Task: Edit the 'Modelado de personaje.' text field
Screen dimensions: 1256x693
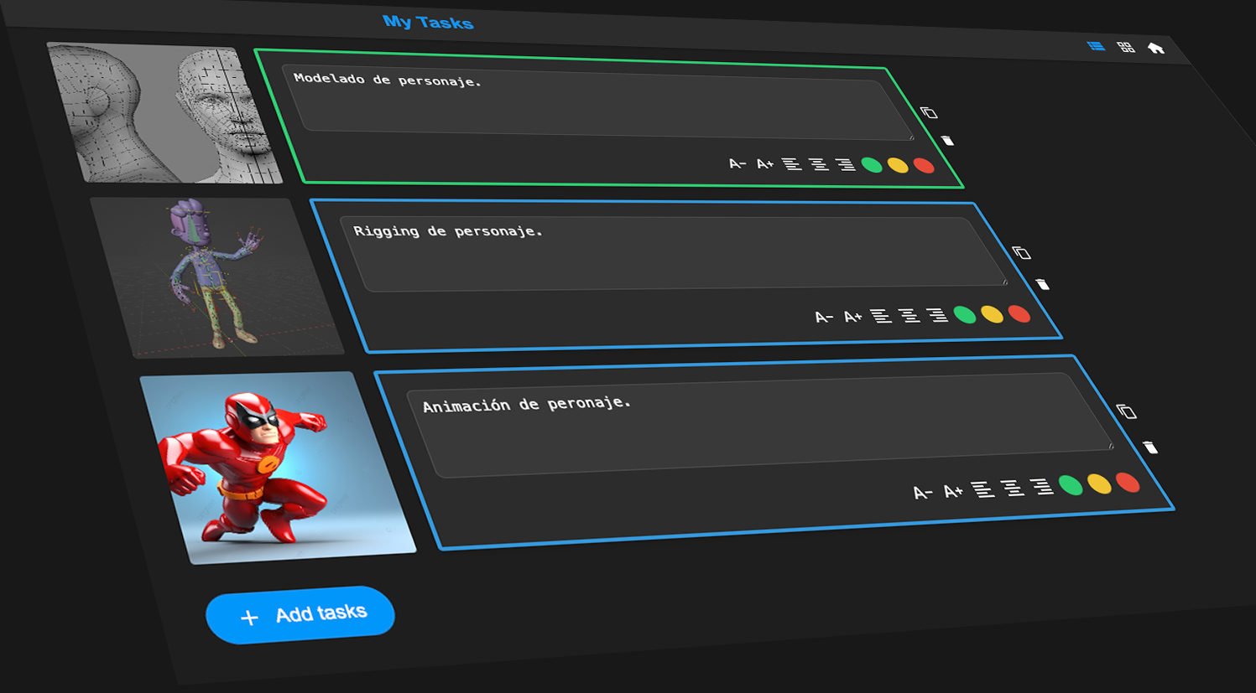Action: (597, 101)
